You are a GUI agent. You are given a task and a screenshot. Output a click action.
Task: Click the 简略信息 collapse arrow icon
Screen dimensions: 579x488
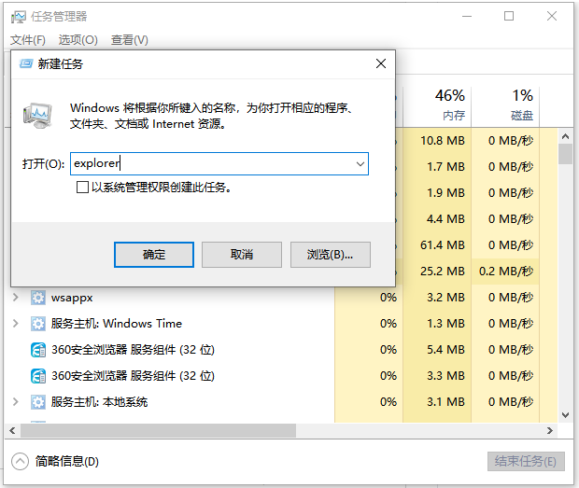(21, 462)
